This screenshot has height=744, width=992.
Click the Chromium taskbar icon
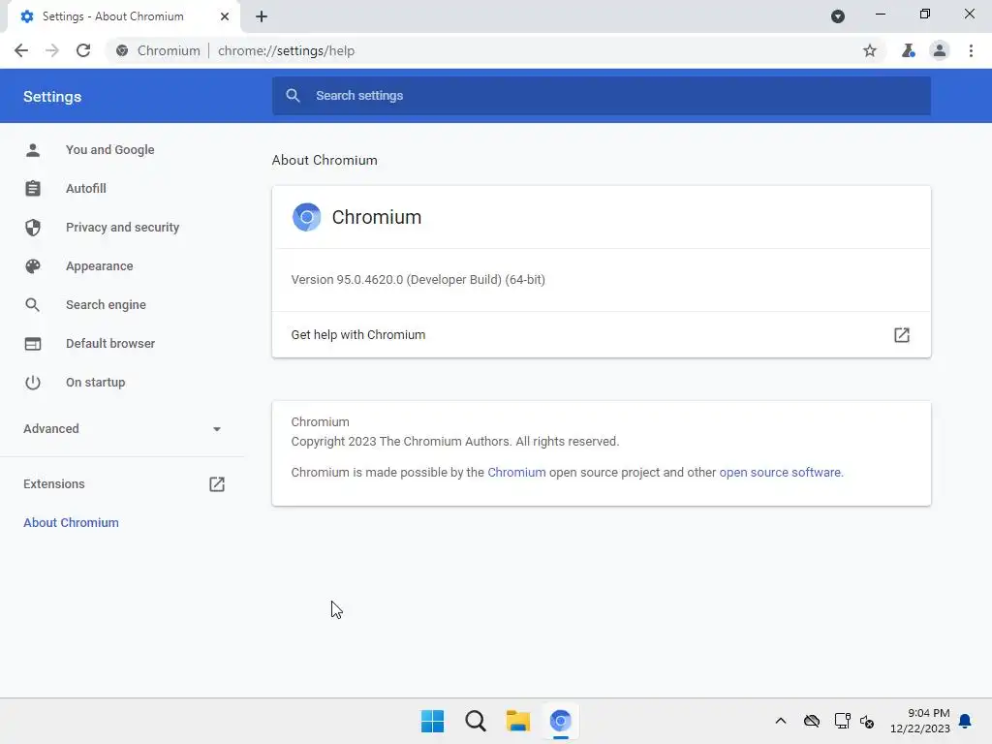(561, 721)
